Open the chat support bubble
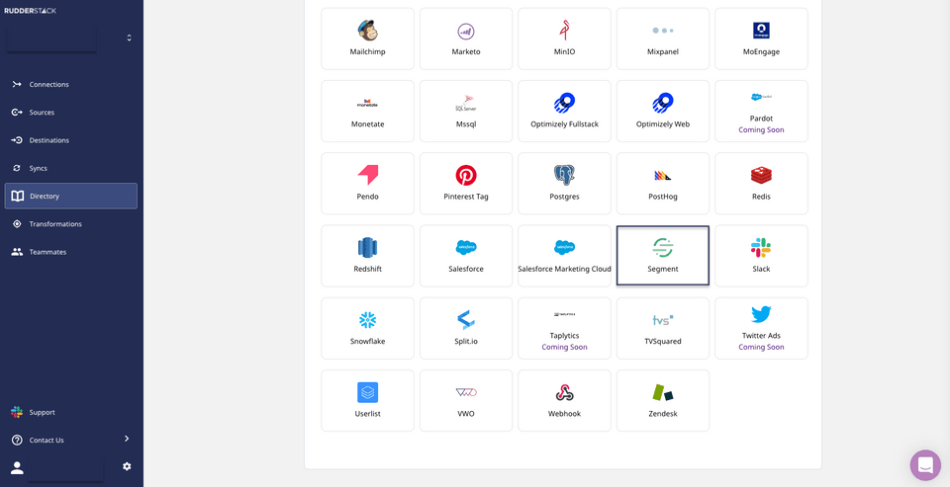 925,464
